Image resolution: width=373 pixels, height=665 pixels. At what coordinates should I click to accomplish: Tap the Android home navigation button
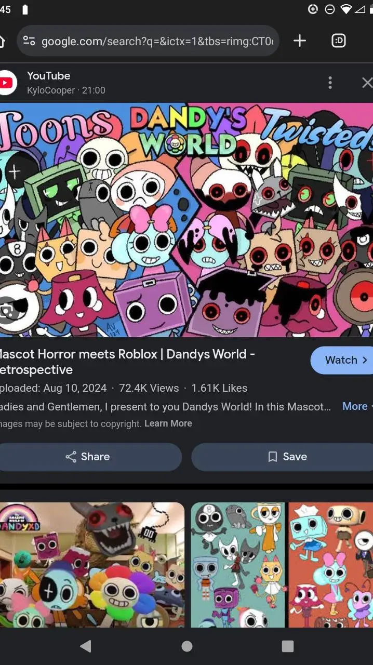click(x=187, y=646)
